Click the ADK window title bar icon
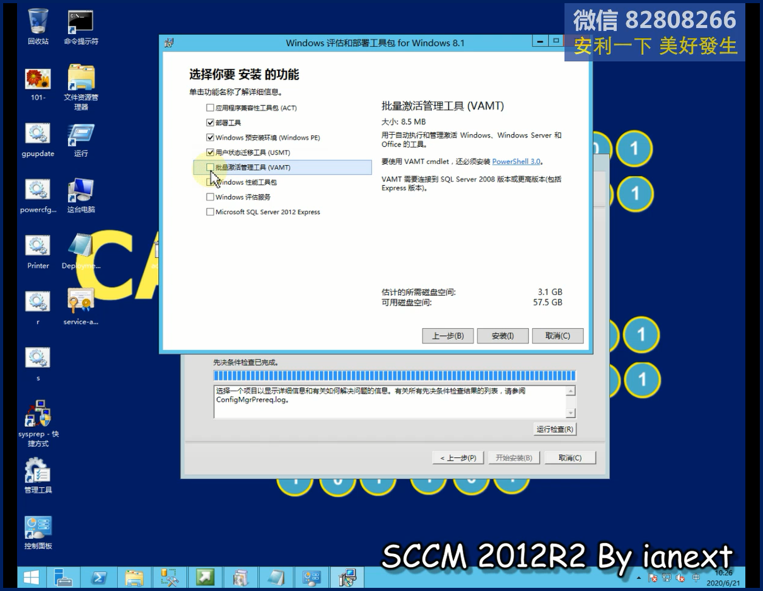 pos(169,42)
